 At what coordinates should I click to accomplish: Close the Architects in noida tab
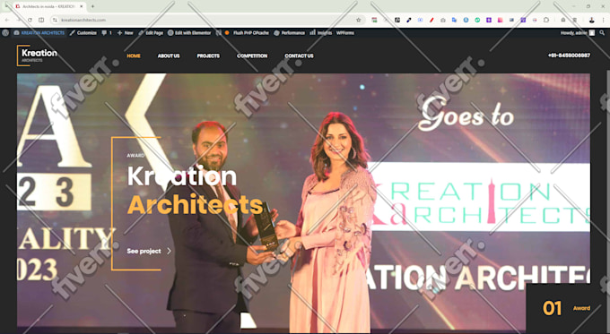coord(82,6)
